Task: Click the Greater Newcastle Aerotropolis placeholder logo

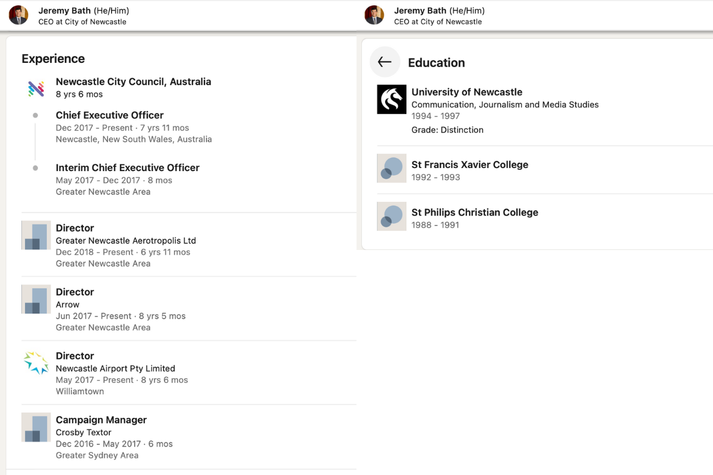Action: click(x=36, y=235)
